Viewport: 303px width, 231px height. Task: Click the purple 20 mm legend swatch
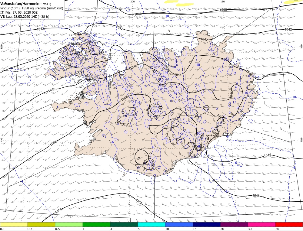click(234, 224)
